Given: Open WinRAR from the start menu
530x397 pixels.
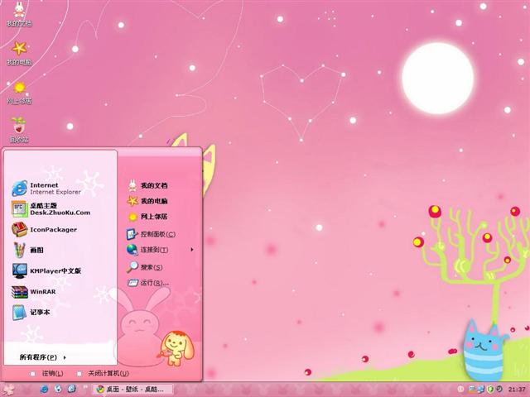Looking at the screenshot, I should (x=33, y=292).
